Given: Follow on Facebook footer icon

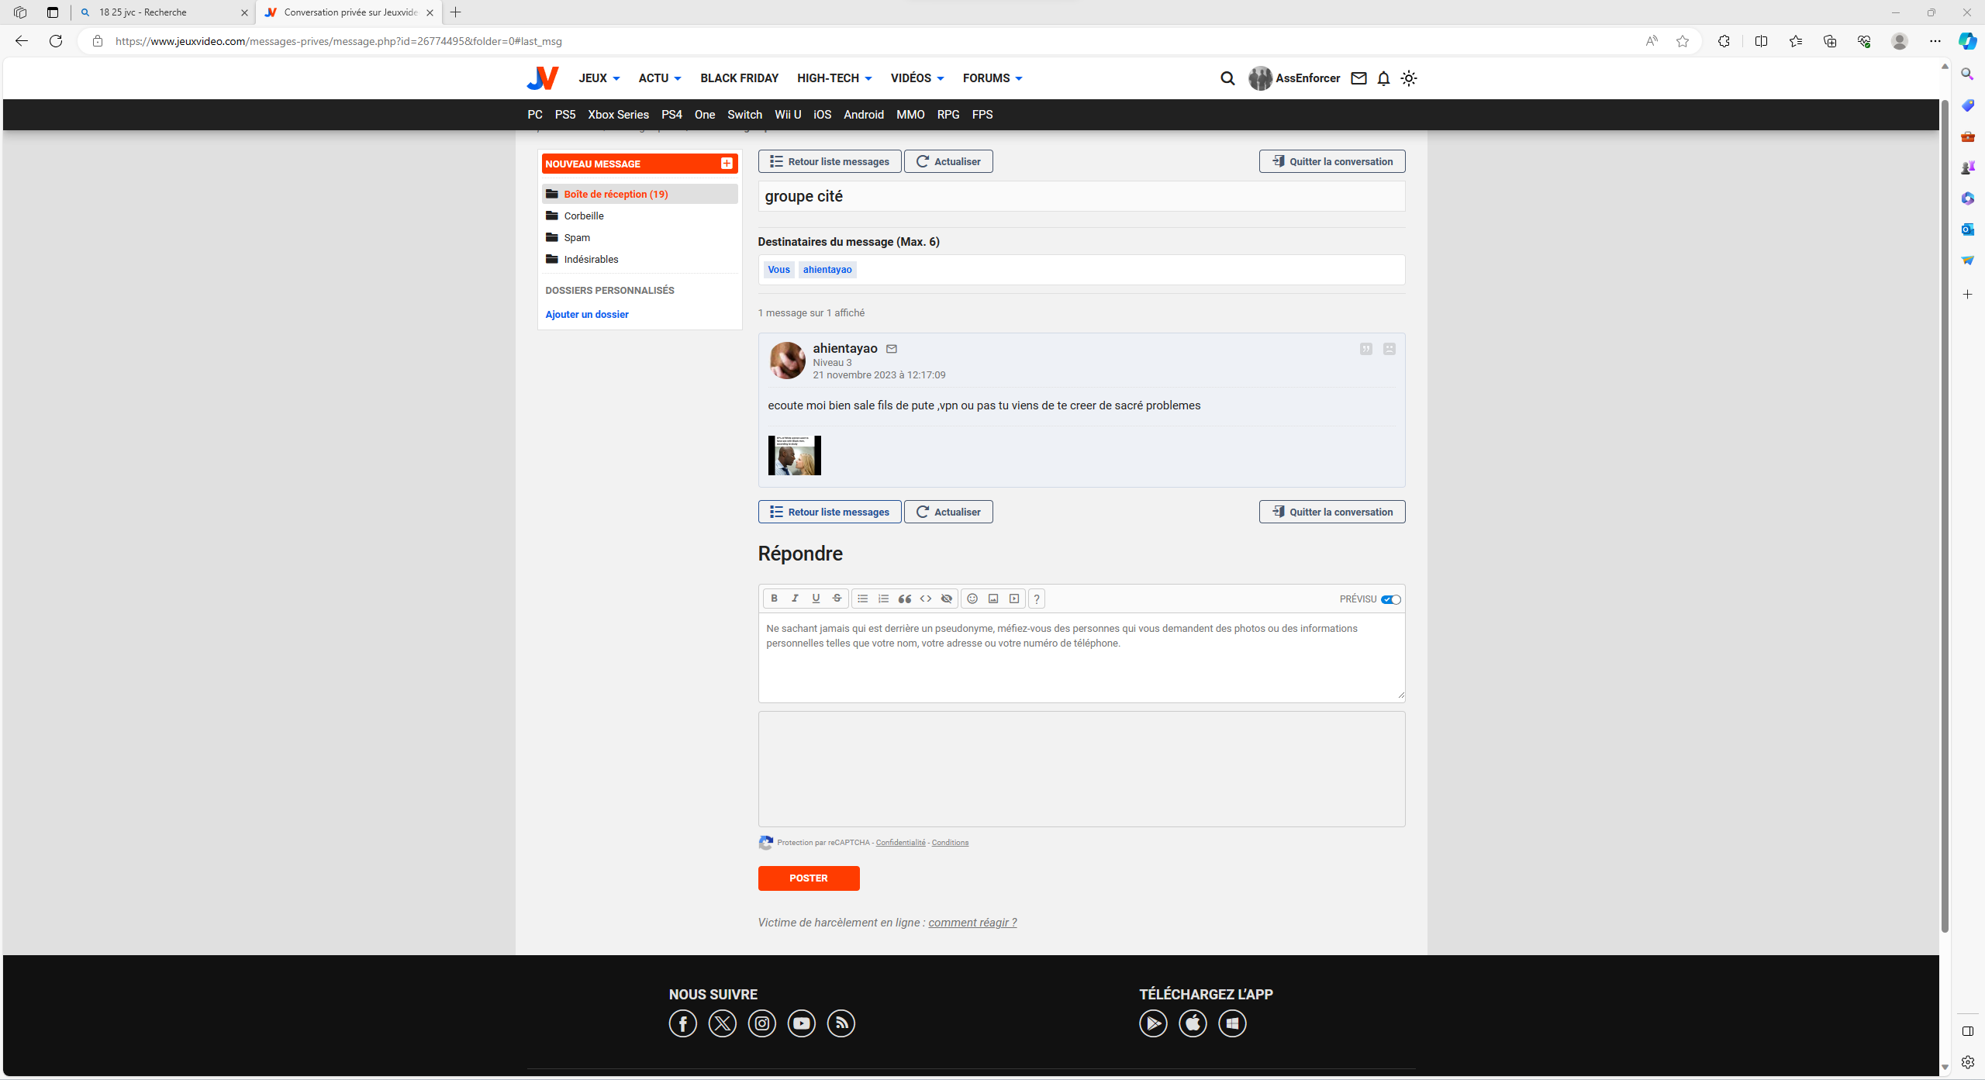Looking at the screenshot, I should [x=683, y=1023].
